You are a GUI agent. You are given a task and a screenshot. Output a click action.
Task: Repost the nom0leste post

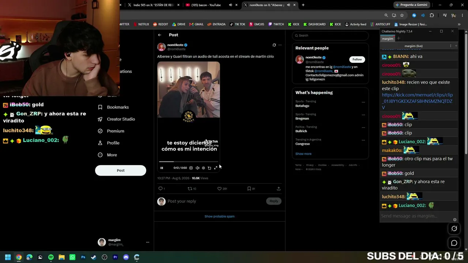190,188
